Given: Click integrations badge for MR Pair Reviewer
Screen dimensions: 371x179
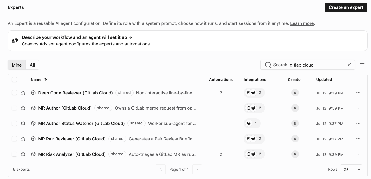Looking at the screenshot, I should click(x=254, y=139).
